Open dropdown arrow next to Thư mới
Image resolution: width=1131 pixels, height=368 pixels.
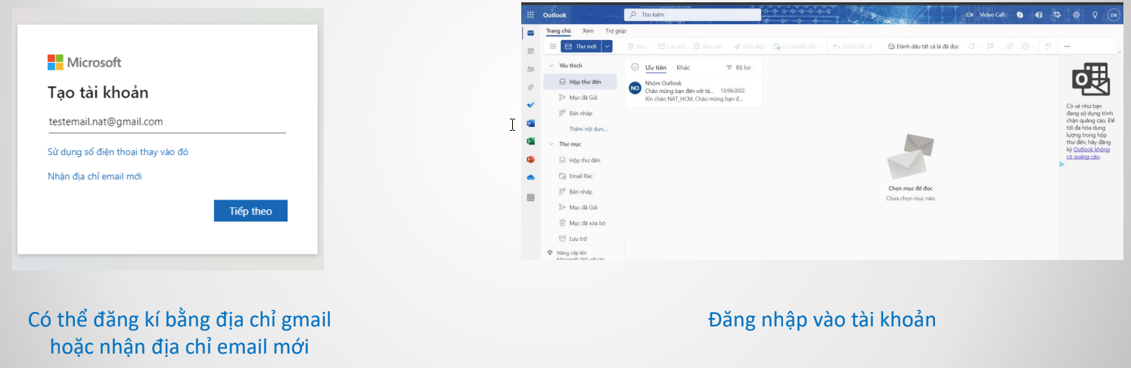[607, 46]
